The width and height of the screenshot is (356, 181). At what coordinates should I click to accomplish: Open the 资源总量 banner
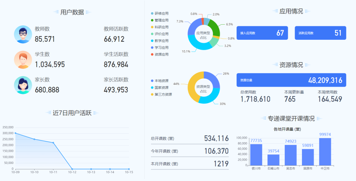click(x=291, y=80)
